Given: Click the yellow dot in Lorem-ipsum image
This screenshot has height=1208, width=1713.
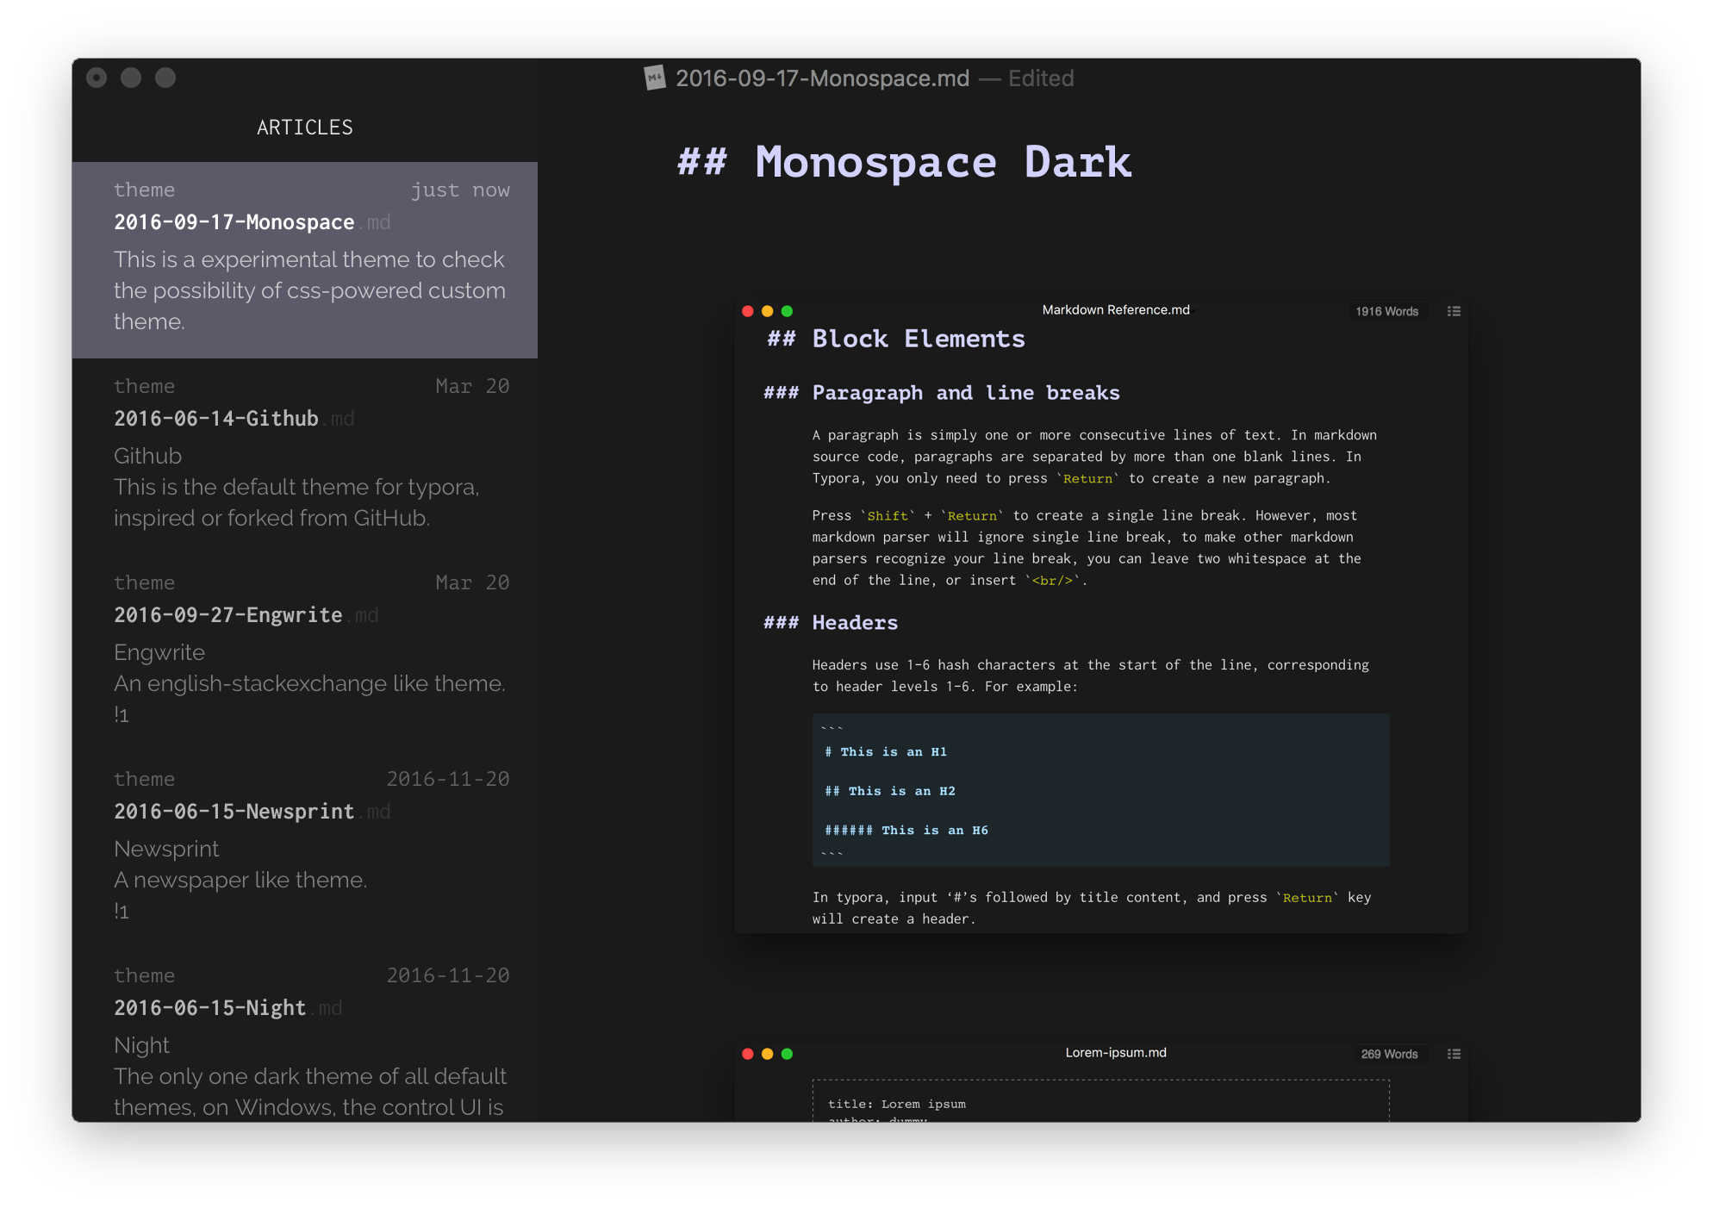Looking at the screenshot, I should (x=767, y=1054).
